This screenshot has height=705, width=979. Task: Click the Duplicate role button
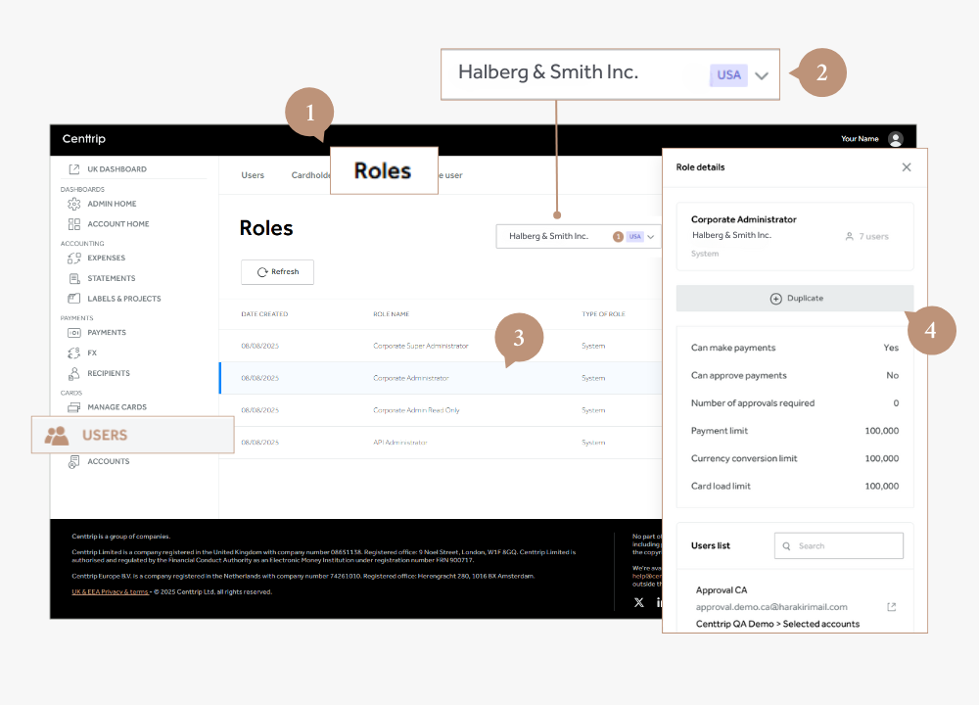coord(795,299)
